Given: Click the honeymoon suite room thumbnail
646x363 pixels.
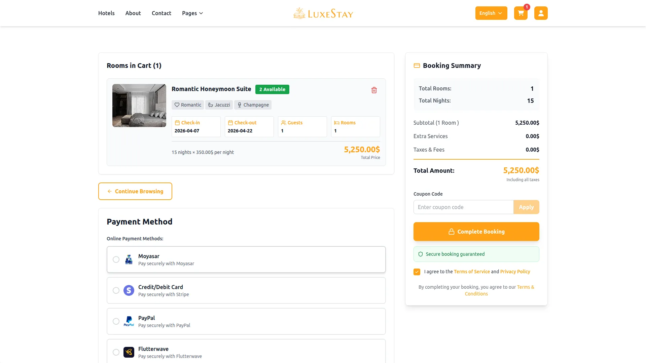Looking at the screenshot, I should (x=139, y=106).
